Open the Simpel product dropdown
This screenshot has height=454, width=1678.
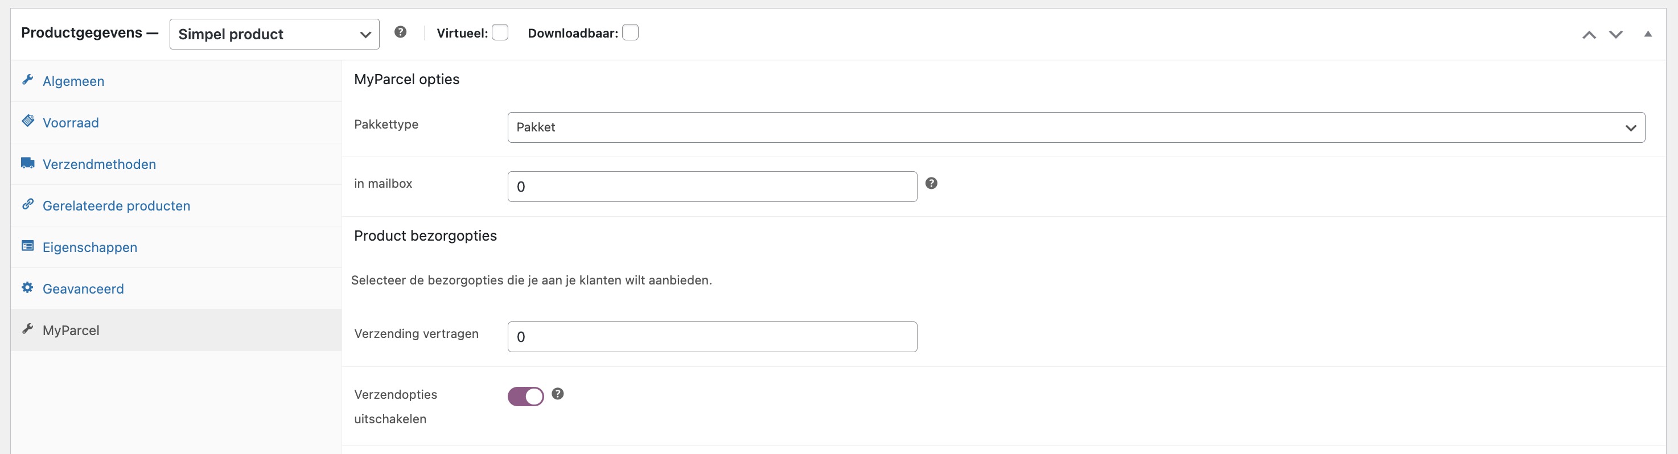[274, 34]
